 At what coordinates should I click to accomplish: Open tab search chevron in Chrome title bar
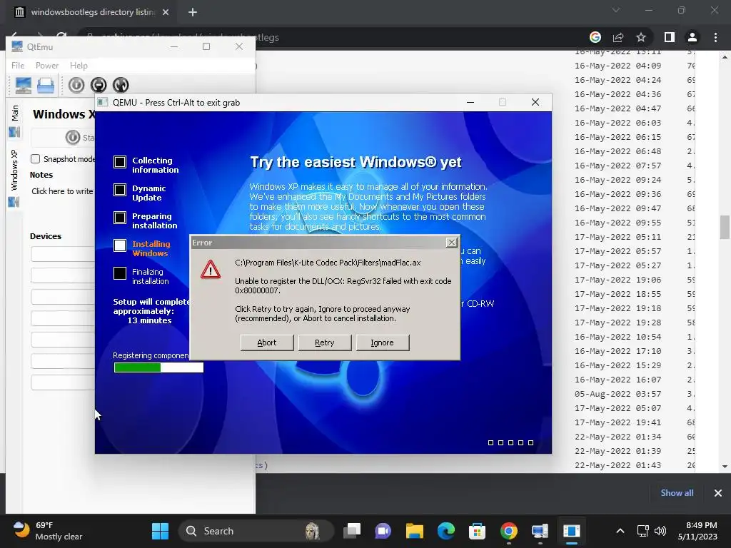click(x=616, y=10)
